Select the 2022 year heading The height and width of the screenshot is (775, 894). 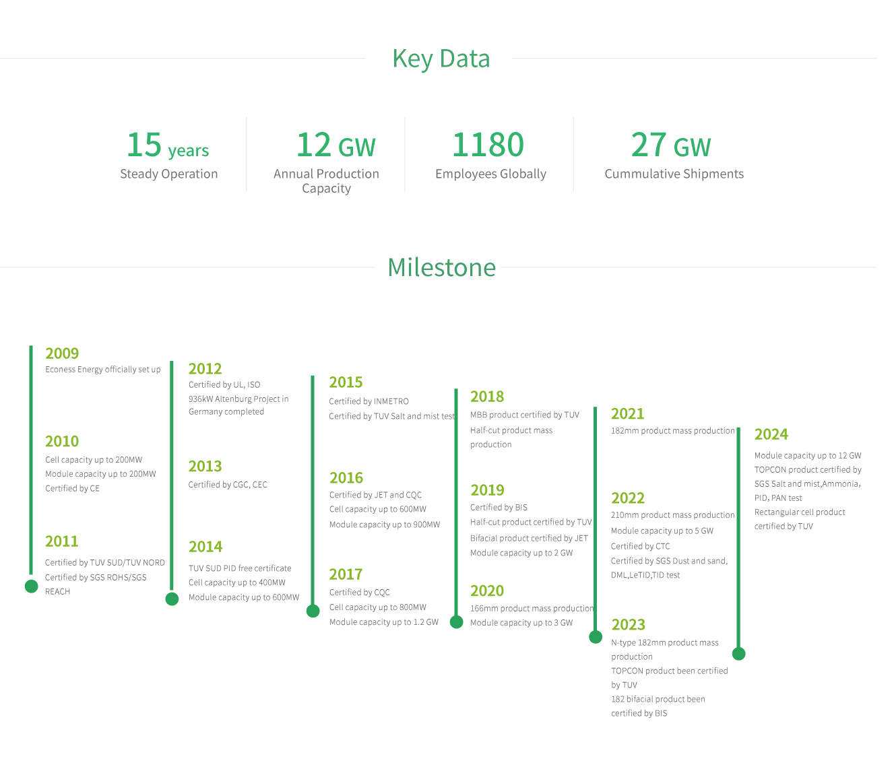[628, 498]
